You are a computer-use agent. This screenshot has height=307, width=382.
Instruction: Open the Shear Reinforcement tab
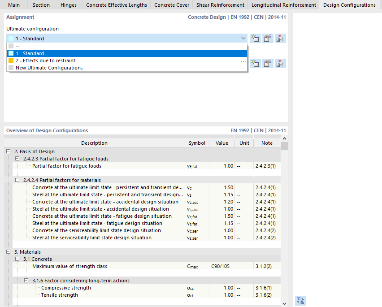pyautogui.click(x=220, y=5)
